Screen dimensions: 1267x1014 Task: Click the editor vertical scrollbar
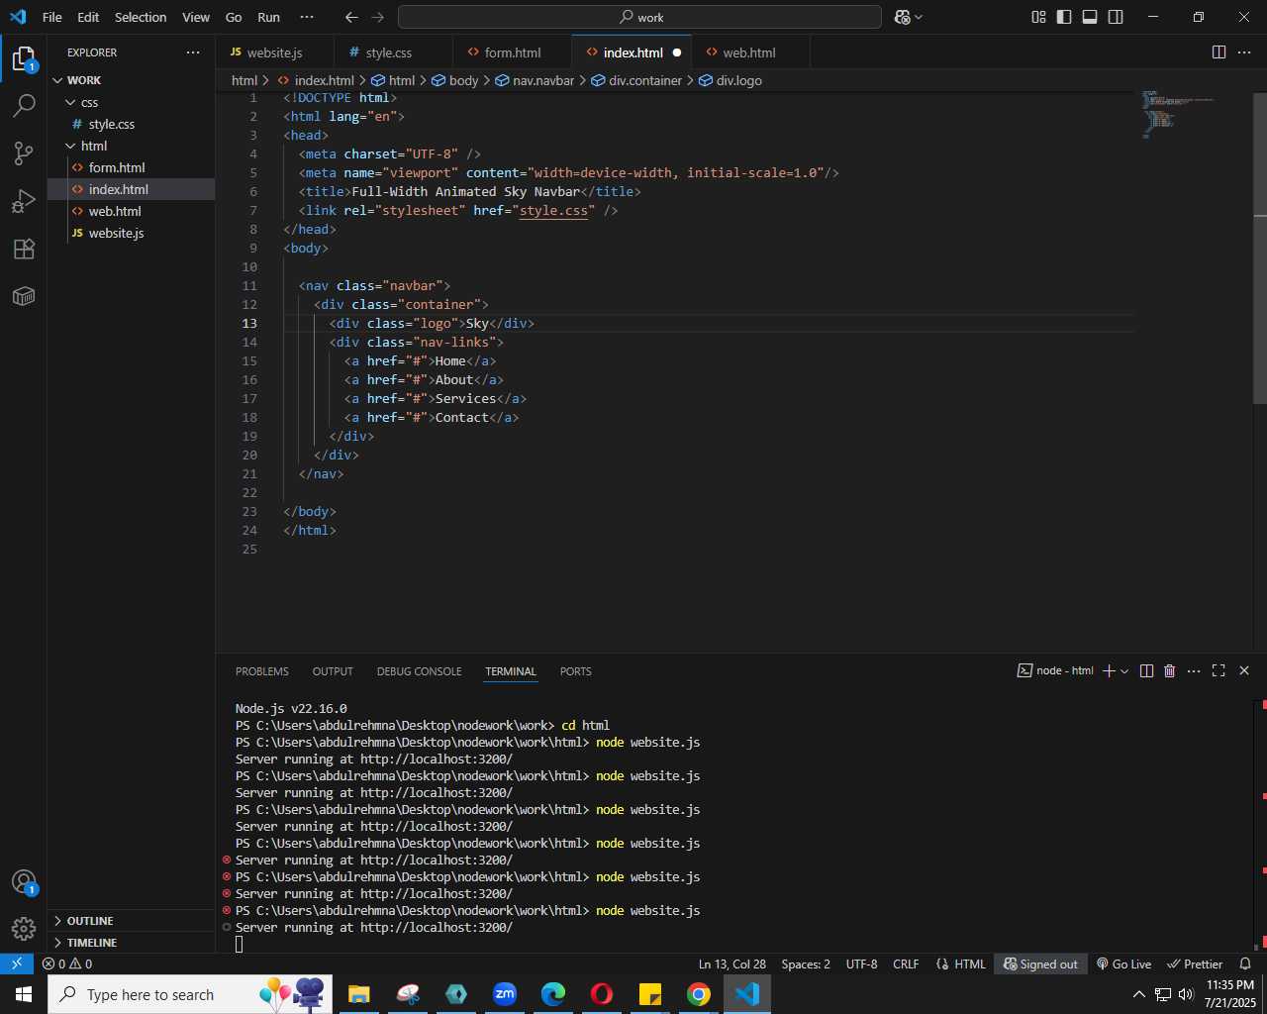1259,248
